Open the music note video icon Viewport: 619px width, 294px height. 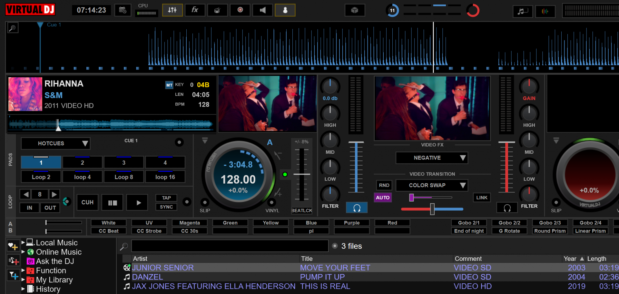(x=523, y=12)
